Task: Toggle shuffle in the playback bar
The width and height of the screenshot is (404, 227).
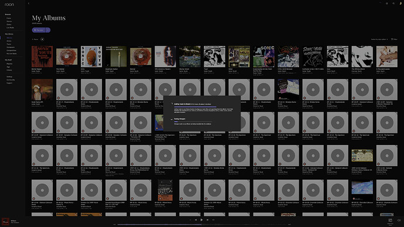Action: (x=190, y=220)
